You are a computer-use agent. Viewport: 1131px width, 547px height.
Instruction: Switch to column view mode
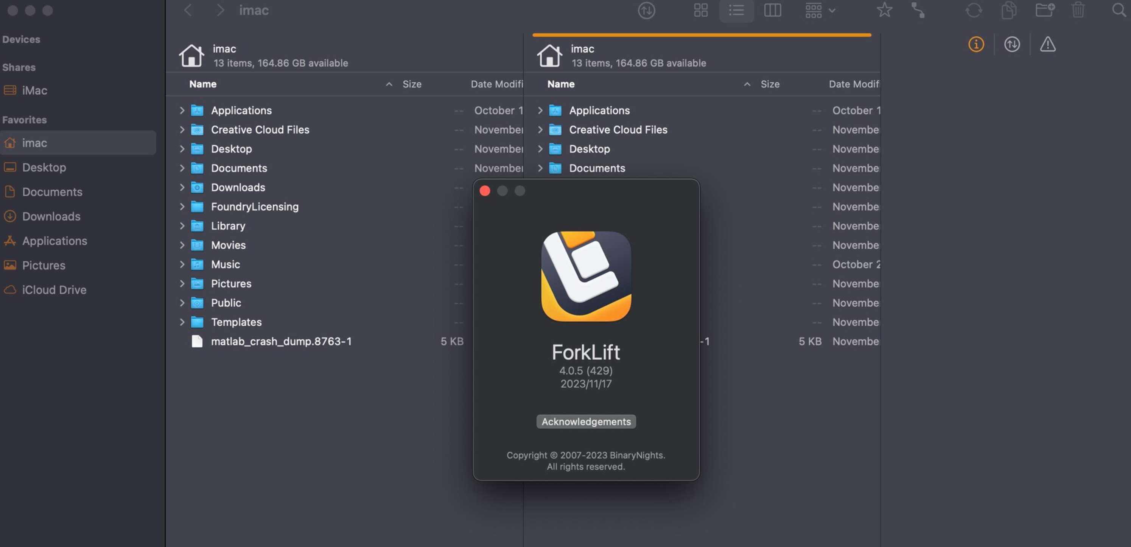772,10
